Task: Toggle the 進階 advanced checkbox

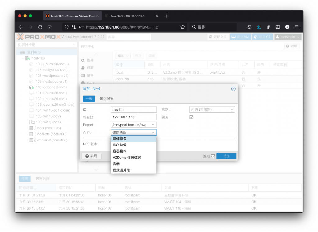Action: (213, 156)
